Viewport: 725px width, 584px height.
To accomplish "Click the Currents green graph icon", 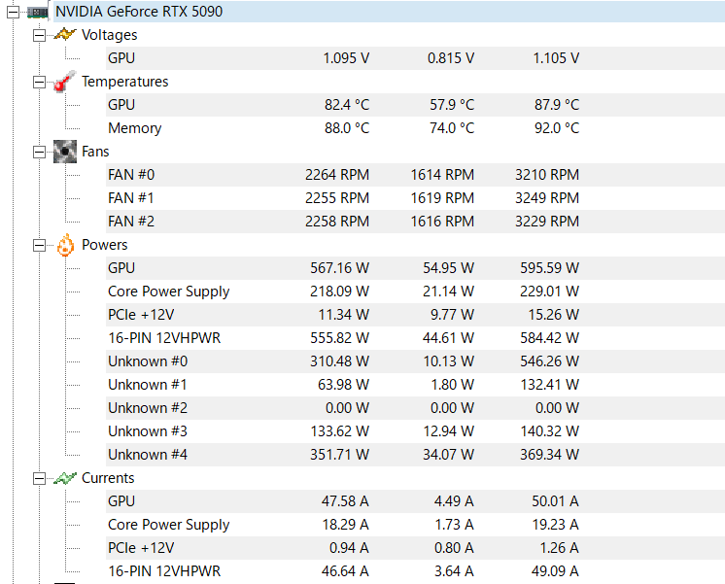I will (65, 478).
